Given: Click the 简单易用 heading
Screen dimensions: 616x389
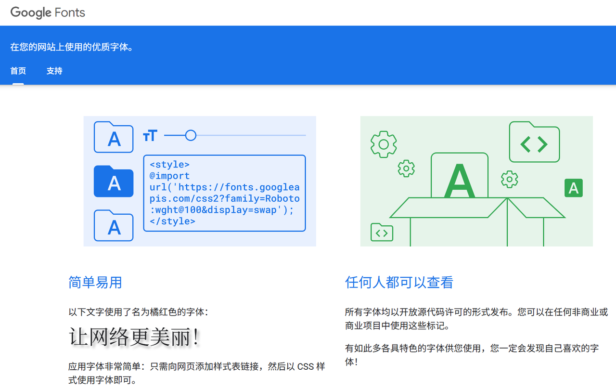Looking at the screenshot, I should [95, 282].
